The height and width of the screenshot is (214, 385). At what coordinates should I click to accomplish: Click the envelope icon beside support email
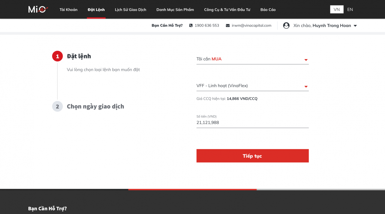pyautogui.click(x=228, y=26)
